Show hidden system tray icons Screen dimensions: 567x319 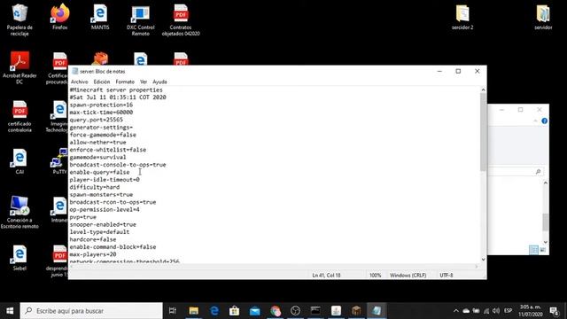[x=456, y=311]
